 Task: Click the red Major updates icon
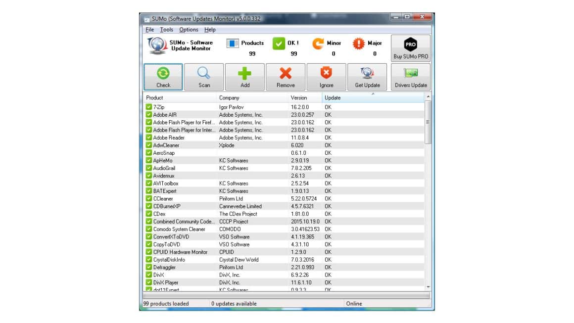(x=358, y=44)
